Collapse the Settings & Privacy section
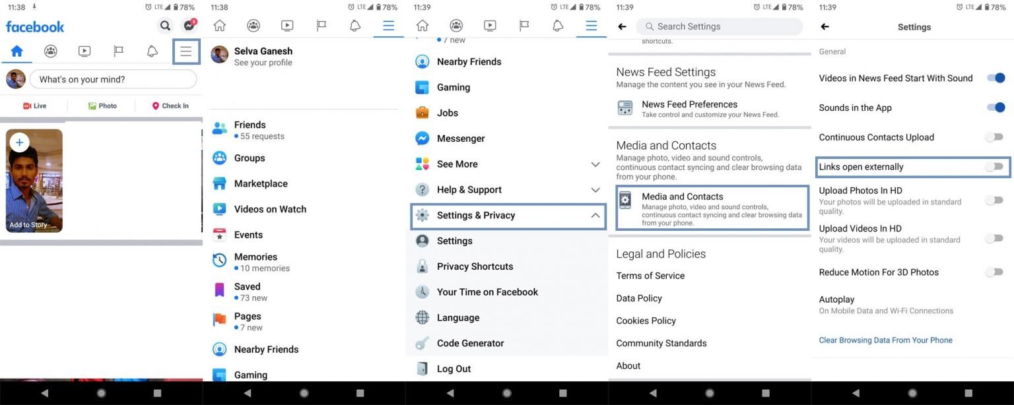Viewport: 1014px width, 405px height. click(594, 215)
